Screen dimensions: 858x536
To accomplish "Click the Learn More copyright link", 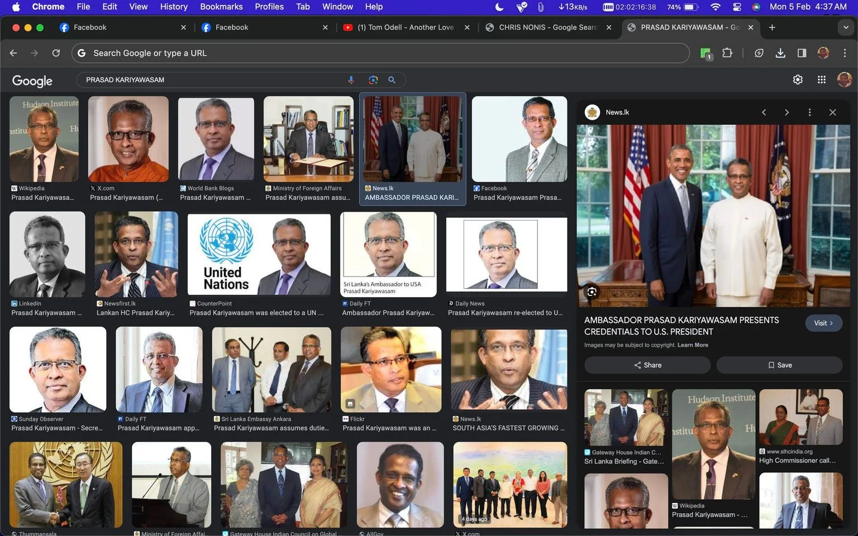I will [x=693, y=345].
